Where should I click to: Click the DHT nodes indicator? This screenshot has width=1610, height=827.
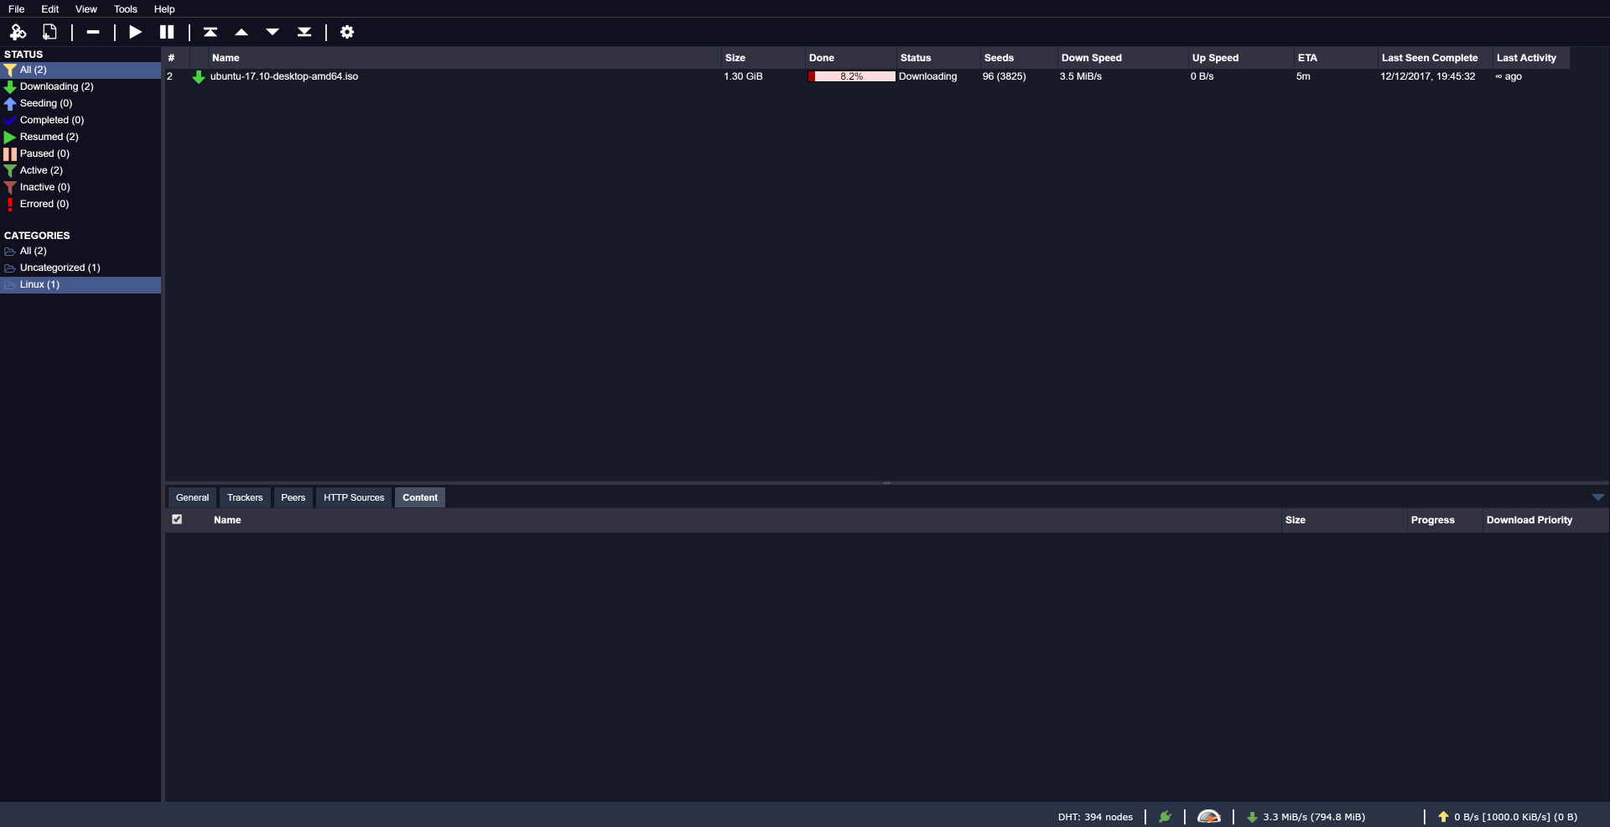tap(1095, 816)
